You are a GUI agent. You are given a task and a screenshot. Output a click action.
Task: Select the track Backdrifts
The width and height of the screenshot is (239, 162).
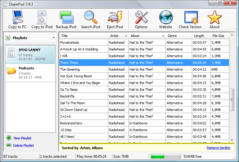coord(144,96)
